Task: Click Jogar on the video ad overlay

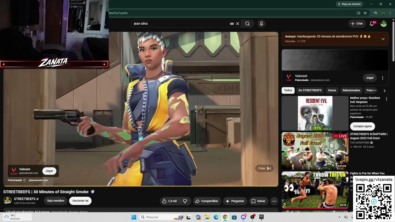Action: coord(49,171)
